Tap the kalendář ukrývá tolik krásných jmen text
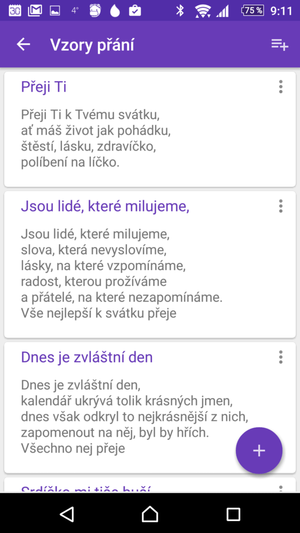The image size is (300, 533). tap(127, 401)
